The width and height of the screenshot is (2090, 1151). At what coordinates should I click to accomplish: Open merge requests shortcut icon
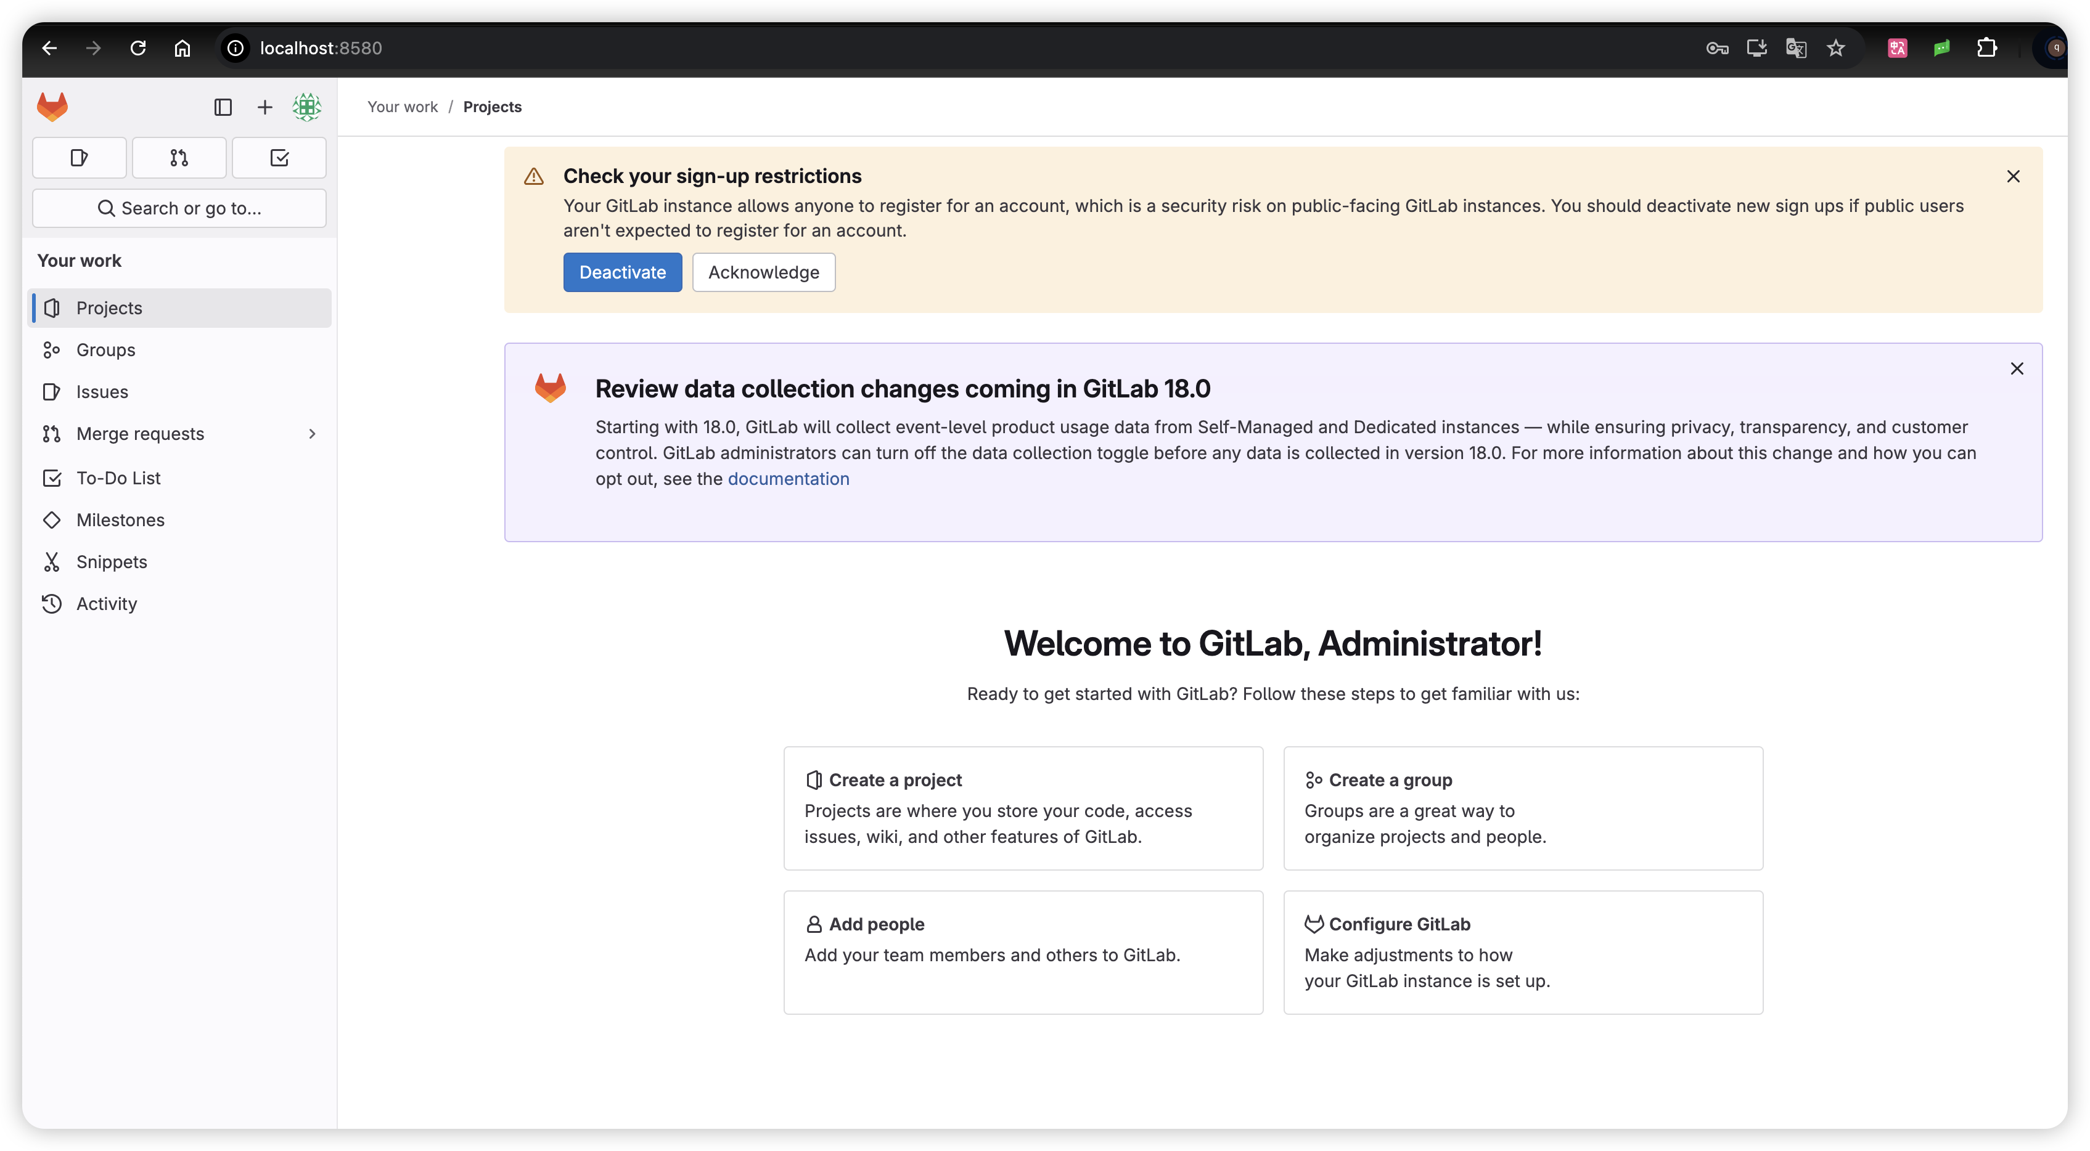point(179,157)
